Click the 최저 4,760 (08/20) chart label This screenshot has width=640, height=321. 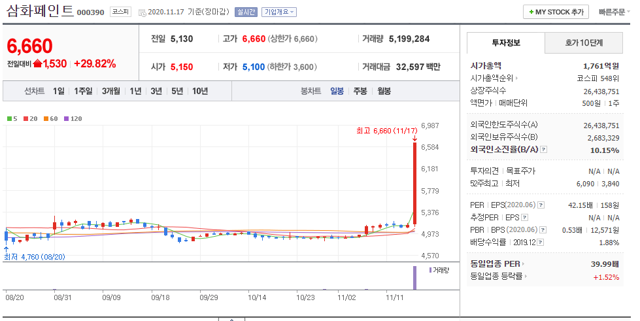(x=34, y=257)
